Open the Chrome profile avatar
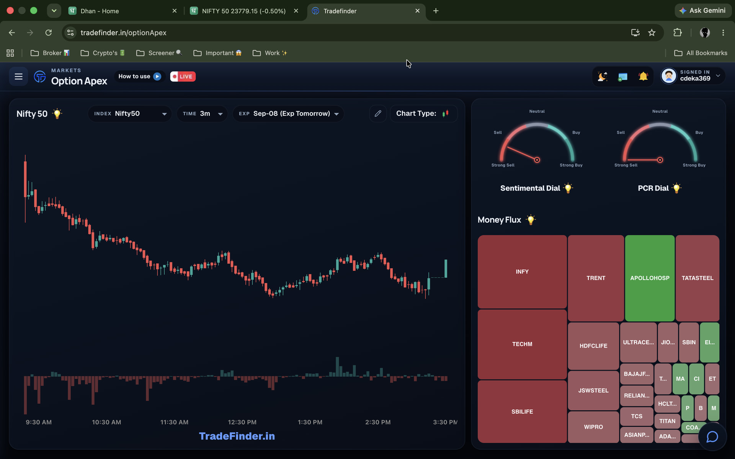 click(705, 33)
